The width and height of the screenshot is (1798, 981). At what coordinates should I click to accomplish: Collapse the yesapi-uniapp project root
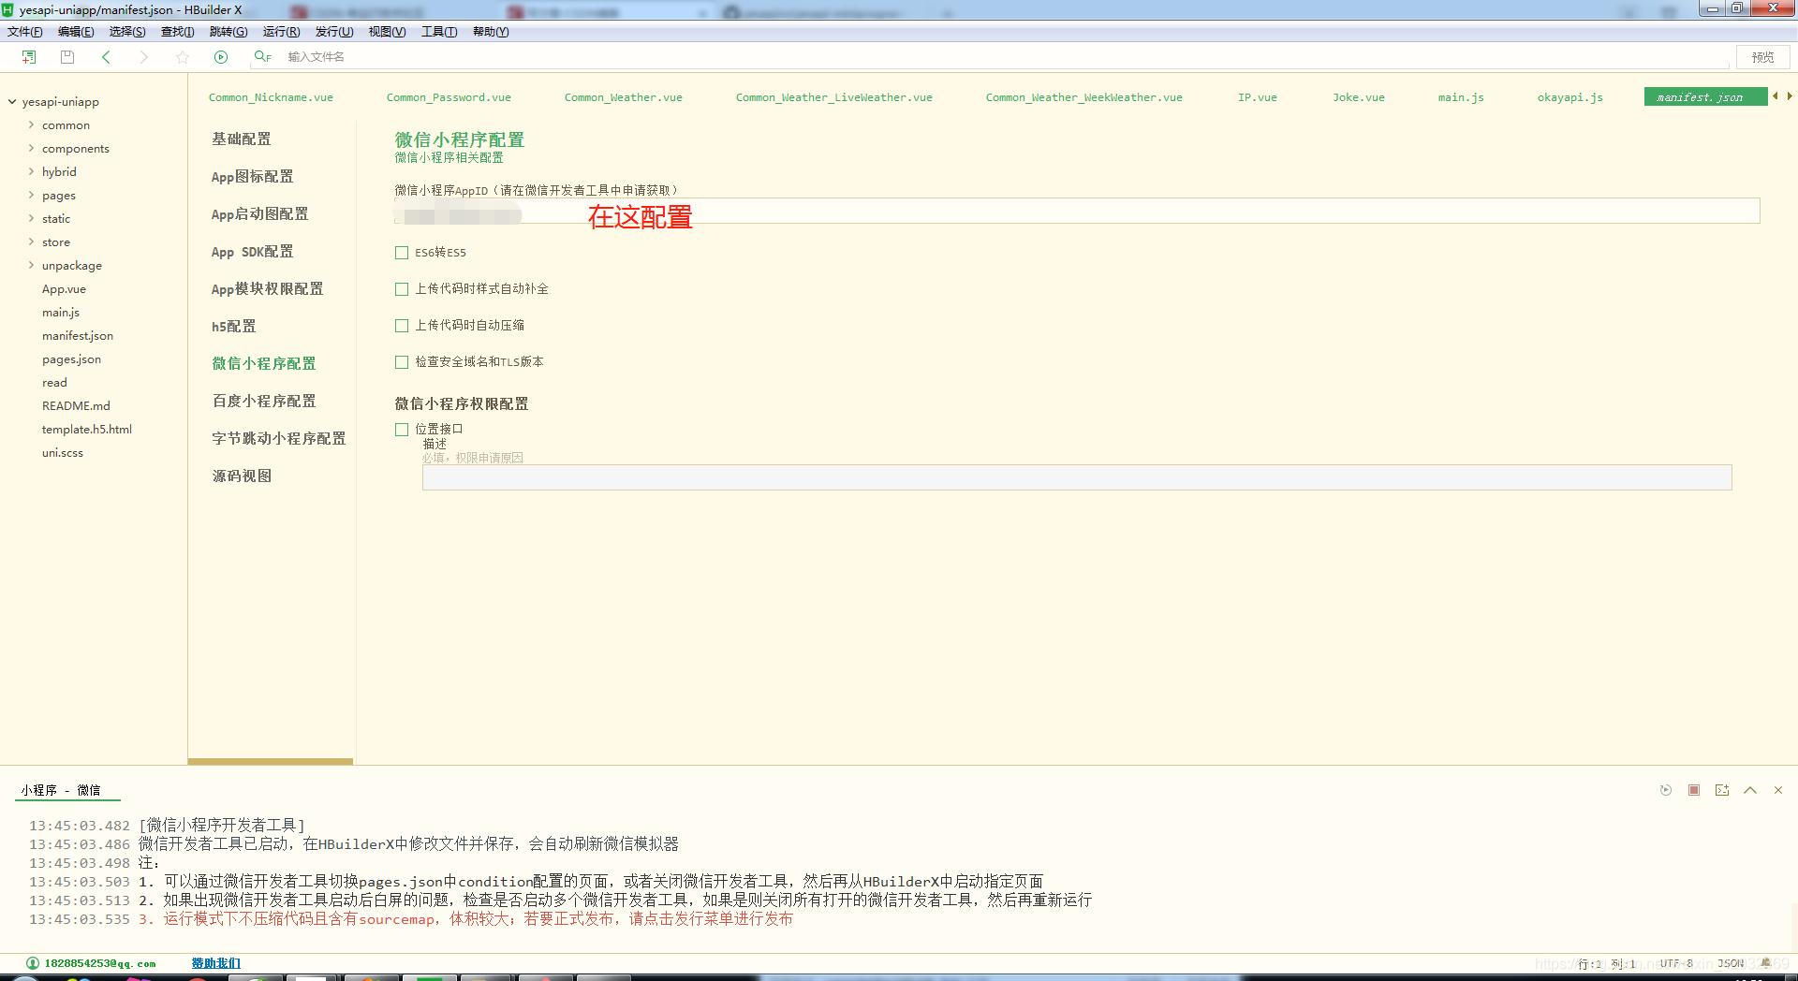(x=10, y=101)
